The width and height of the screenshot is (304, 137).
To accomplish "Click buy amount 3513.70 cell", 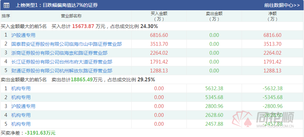I will 159,44.
